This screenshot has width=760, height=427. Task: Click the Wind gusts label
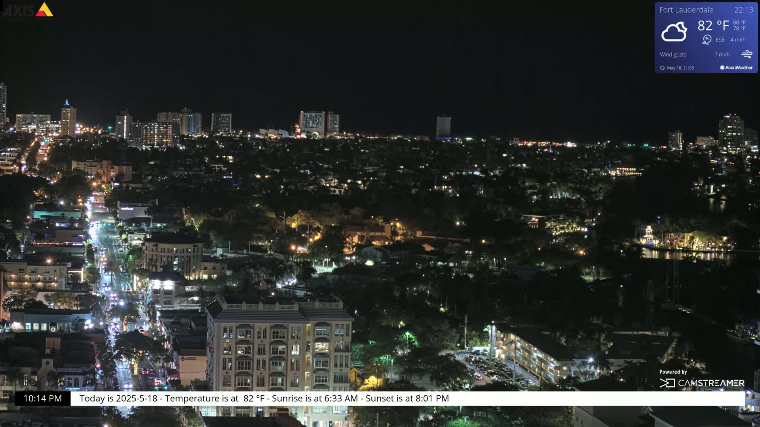tap(673, 55)
